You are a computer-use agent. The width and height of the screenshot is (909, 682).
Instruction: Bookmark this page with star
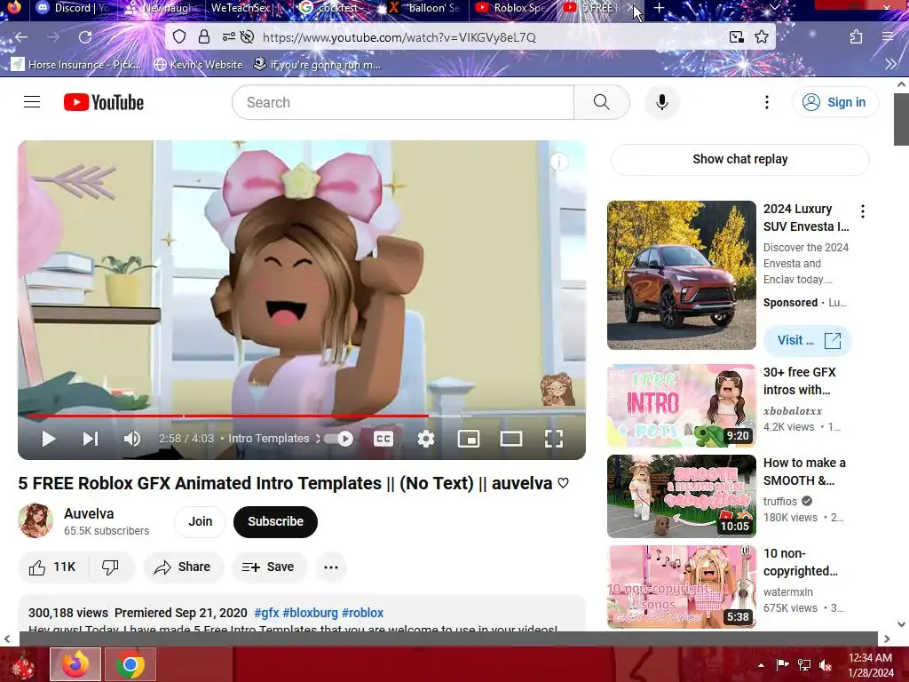[x=762, y=37]
